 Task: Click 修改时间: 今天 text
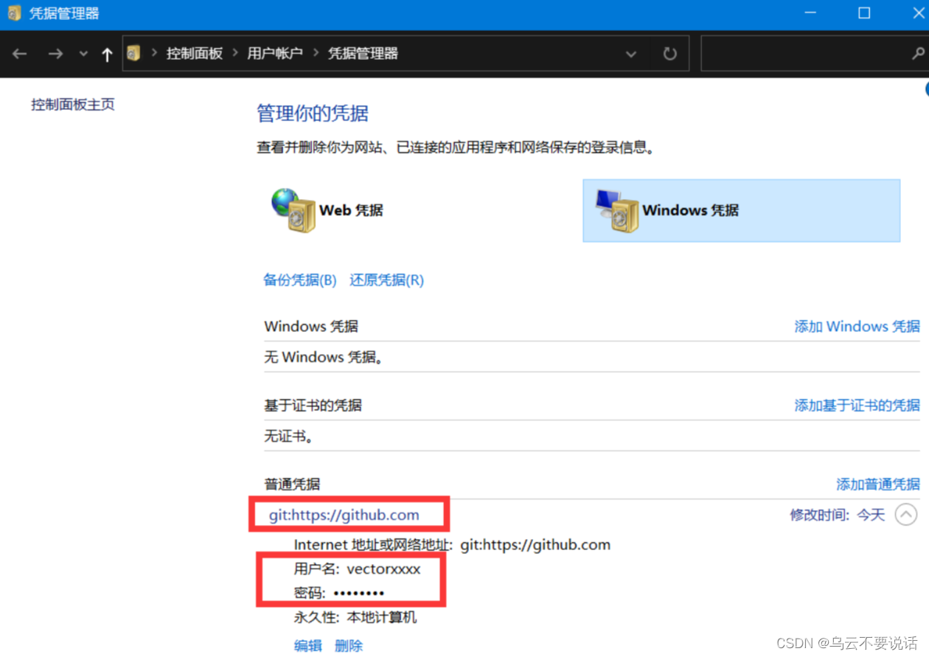point(838,515)
